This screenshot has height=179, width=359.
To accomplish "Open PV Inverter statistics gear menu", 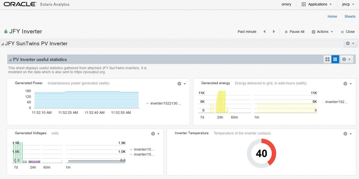I will point(346,59).
